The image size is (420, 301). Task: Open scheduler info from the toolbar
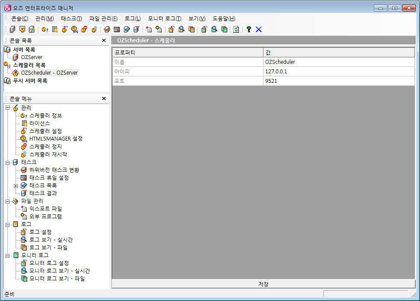coord(45,29)
